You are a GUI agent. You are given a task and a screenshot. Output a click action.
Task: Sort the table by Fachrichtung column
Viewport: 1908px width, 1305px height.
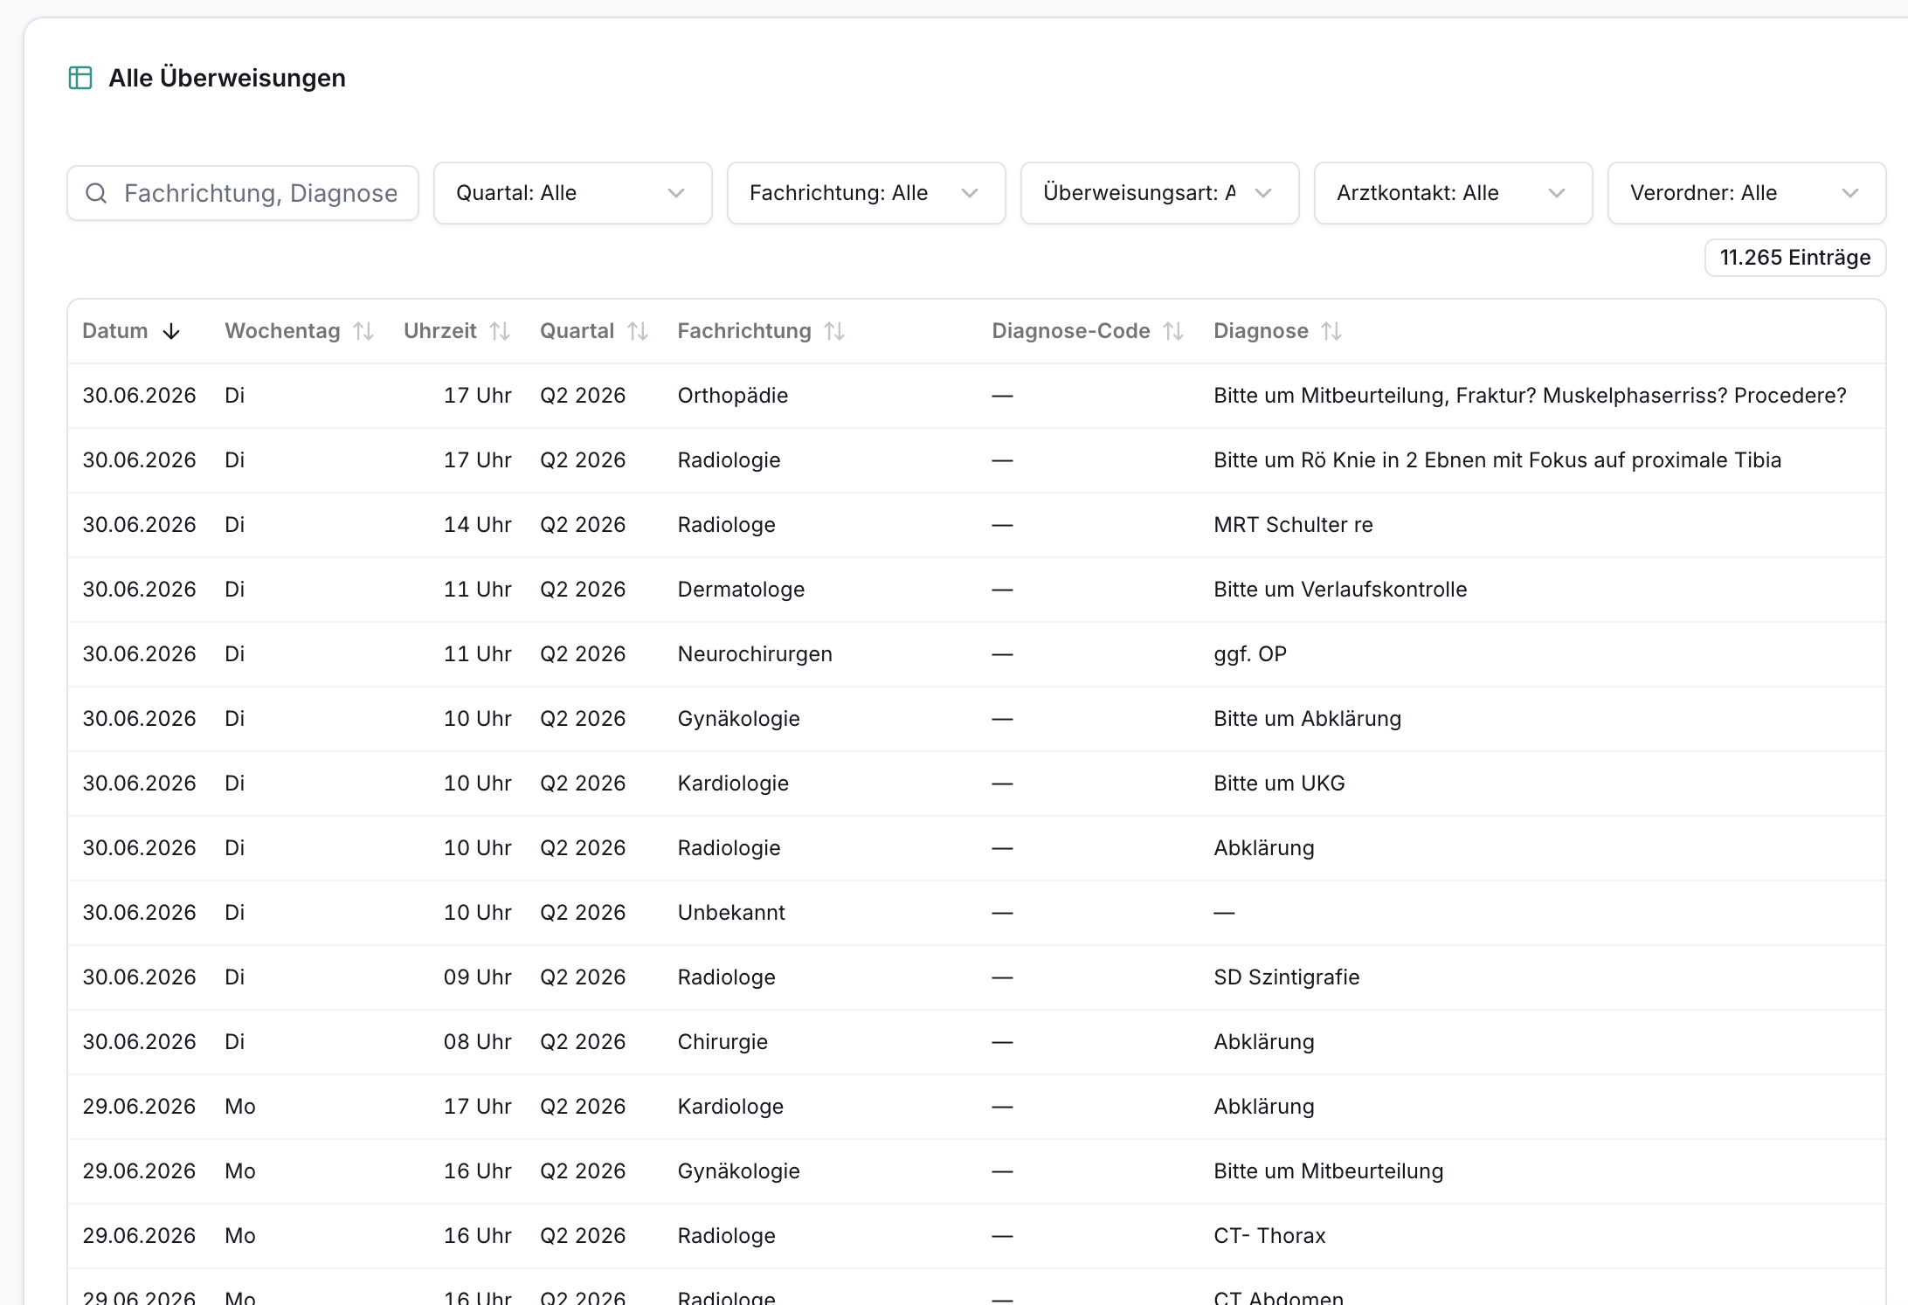[x=834, y=331]
